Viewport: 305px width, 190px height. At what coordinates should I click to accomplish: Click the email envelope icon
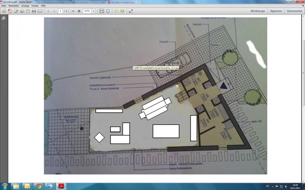40,11
